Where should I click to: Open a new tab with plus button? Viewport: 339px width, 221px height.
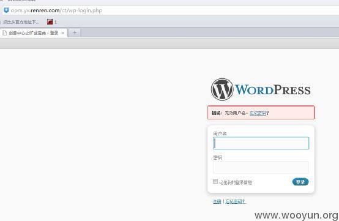click(75, 33)
